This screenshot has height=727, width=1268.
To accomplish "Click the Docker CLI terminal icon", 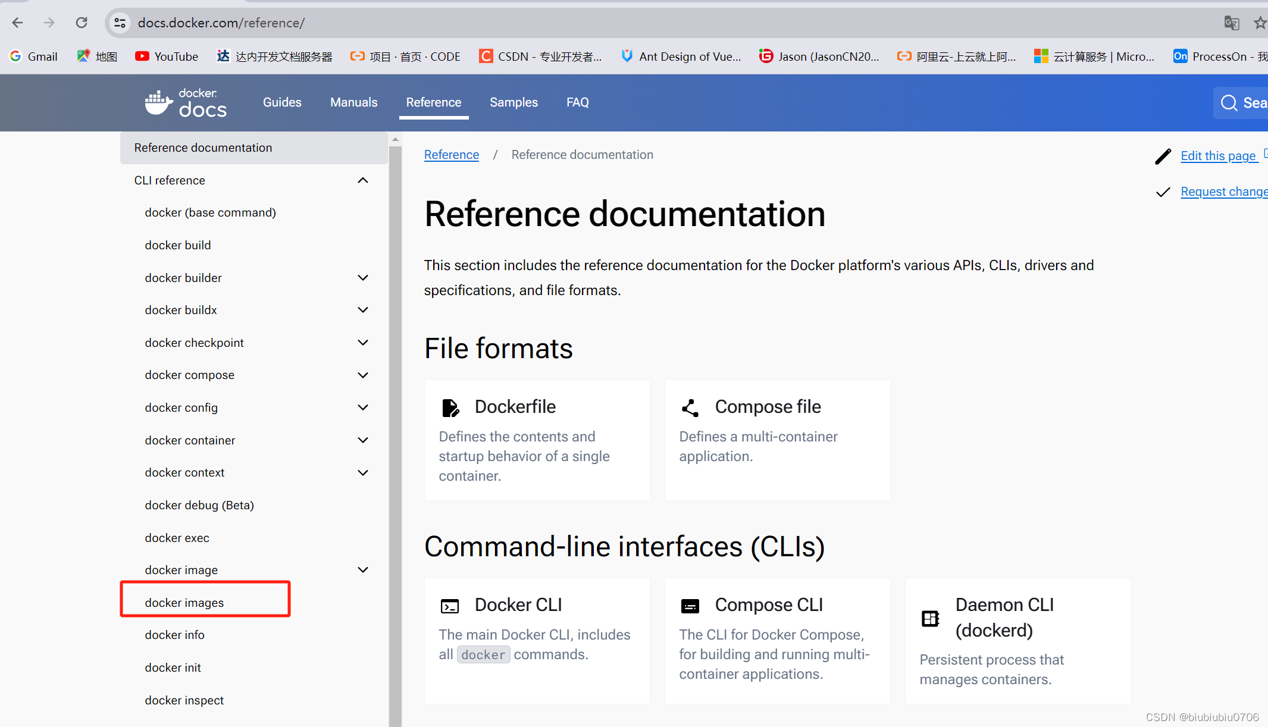I will (x=450, y=605).
